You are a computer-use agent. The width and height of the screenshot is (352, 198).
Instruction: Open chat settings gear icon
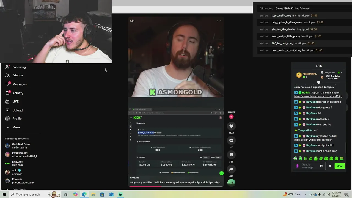coord(330,166)
